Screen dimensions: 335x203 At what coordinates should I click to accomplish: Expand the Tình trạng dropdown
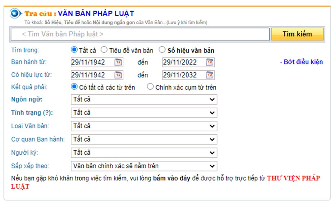click(x=144, y=113)
